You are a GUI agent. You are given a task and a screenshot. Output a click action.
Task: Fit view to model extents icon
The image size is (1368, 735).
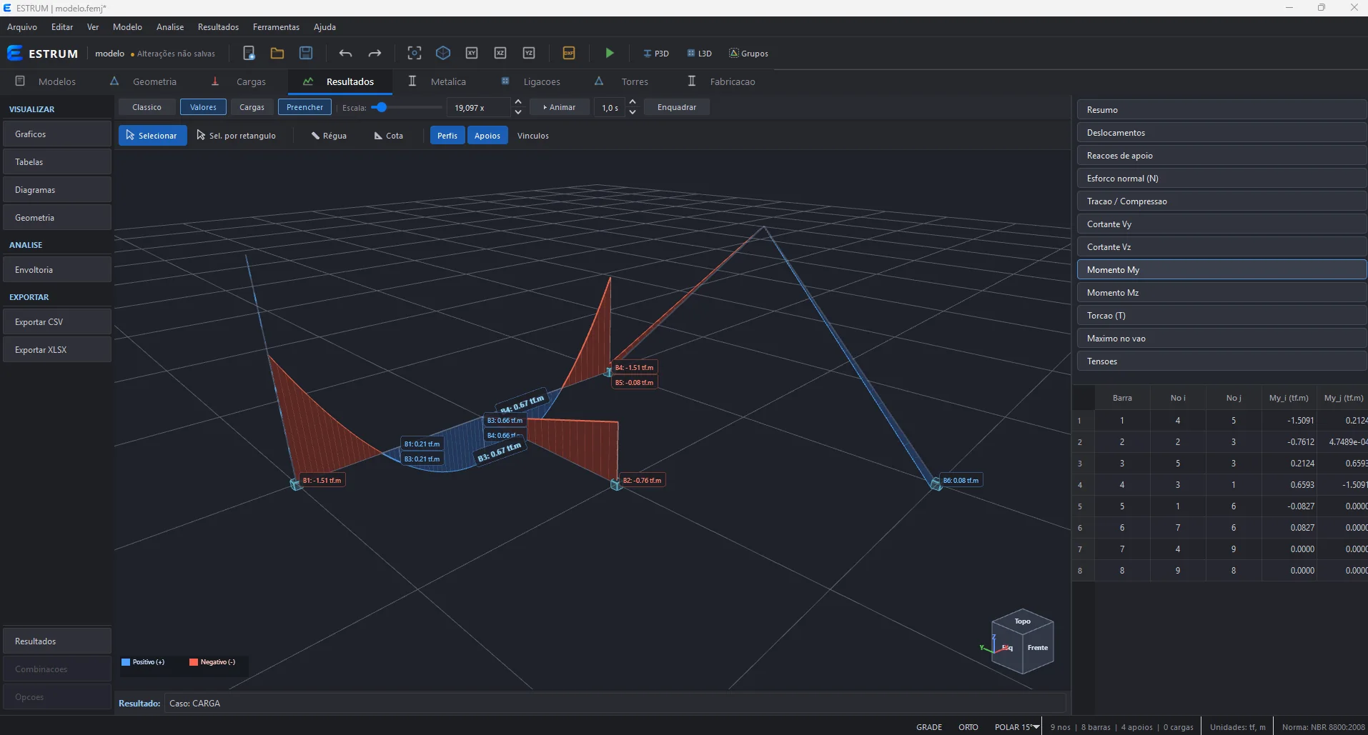point(415,54)
